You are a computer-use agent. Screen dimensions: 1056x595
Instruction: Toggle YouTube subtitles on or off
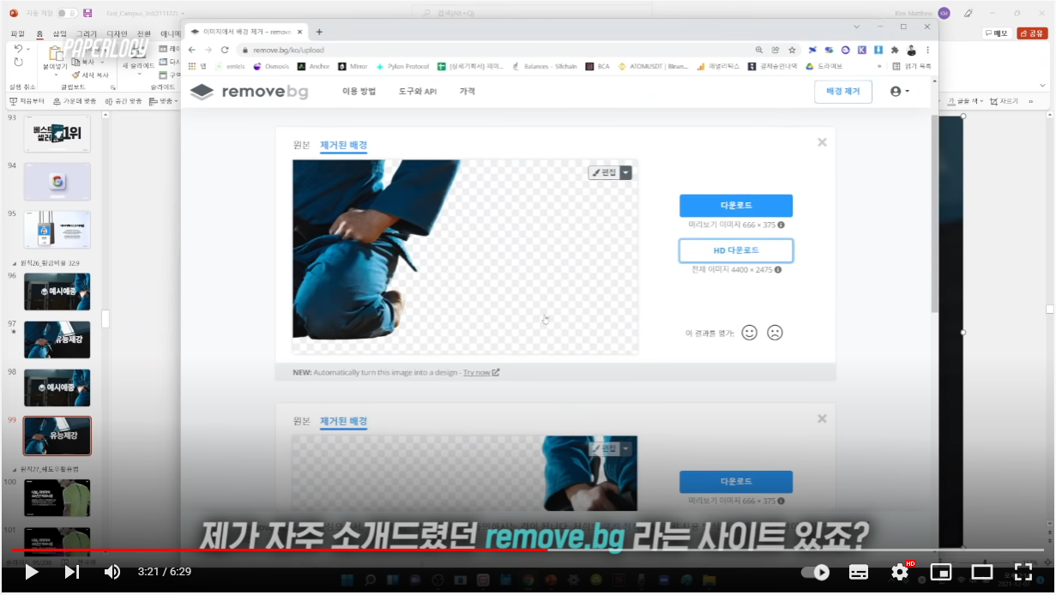pyautogui.click(x=859, y=572)
